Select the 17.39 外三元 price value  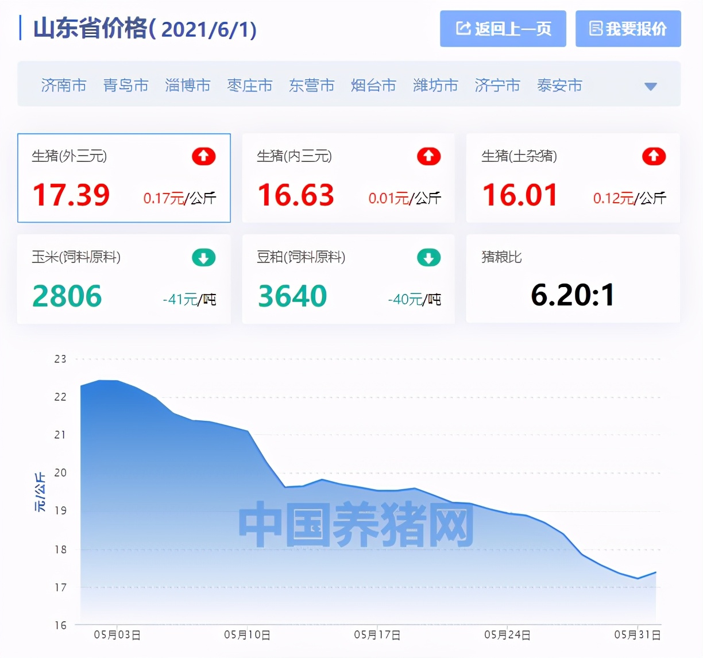tap(71, 195)
